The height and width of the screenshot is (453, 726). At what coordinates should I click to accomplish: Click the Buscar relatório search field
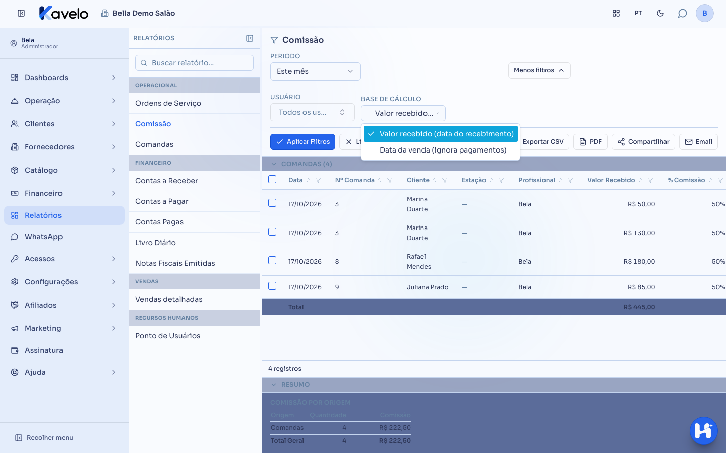(194, 63)
